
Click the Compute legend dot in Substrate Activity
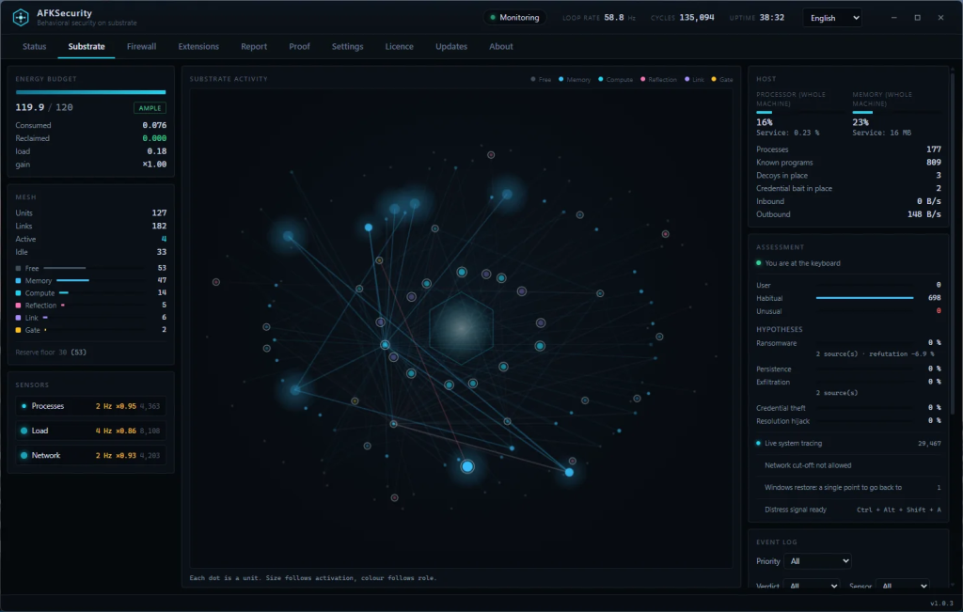(601, 79)
